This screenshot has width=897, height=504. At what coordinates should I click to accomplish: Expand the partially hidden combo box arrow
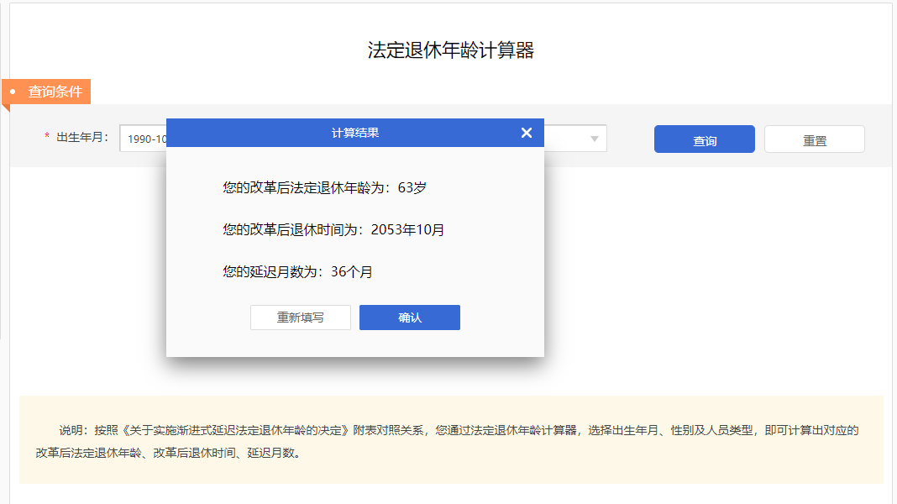(x=596, y=139)
